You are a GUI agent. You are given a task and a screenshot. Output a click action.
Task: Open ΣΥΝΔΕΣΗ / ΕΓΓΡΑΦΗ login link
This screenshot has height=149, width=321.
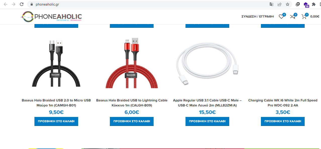(257, 17)
